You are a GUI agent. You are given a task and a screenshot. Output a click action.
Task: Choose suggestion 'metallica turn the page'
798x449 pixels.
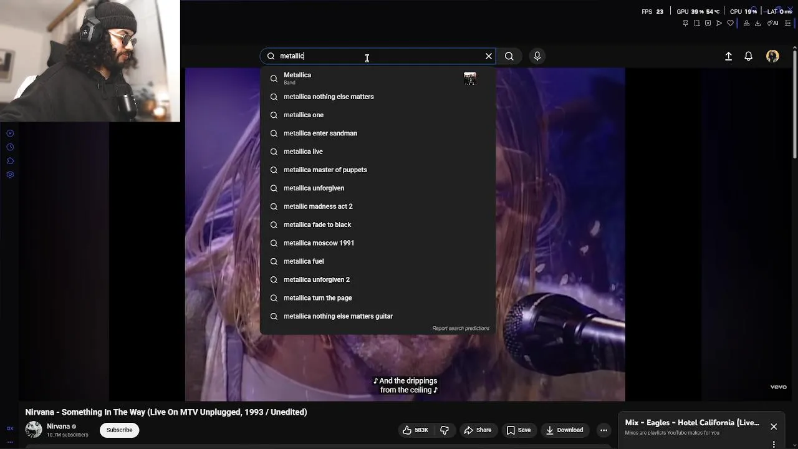[378, 298]
